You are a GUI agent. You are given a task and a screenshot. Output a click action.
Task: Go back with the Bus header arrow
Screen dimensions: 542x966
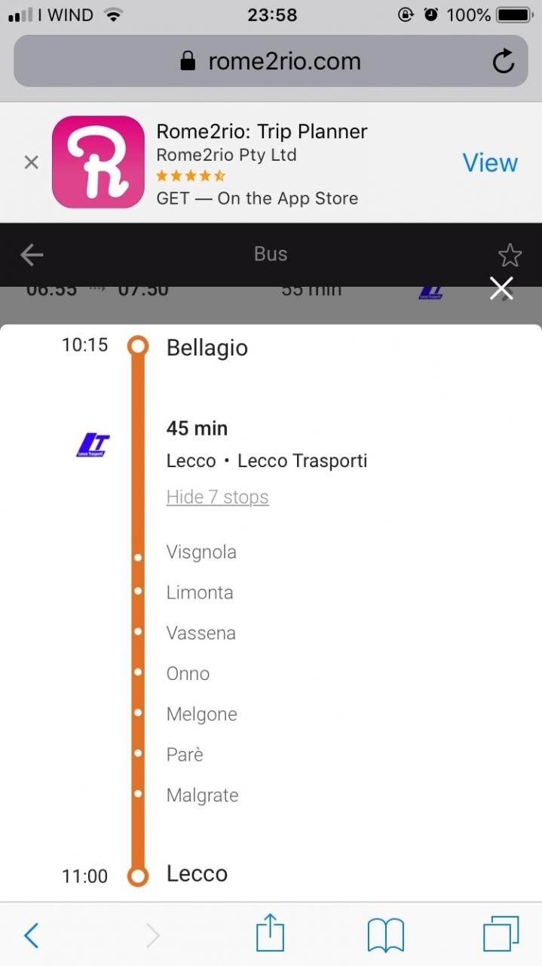[x=32, y=255]
